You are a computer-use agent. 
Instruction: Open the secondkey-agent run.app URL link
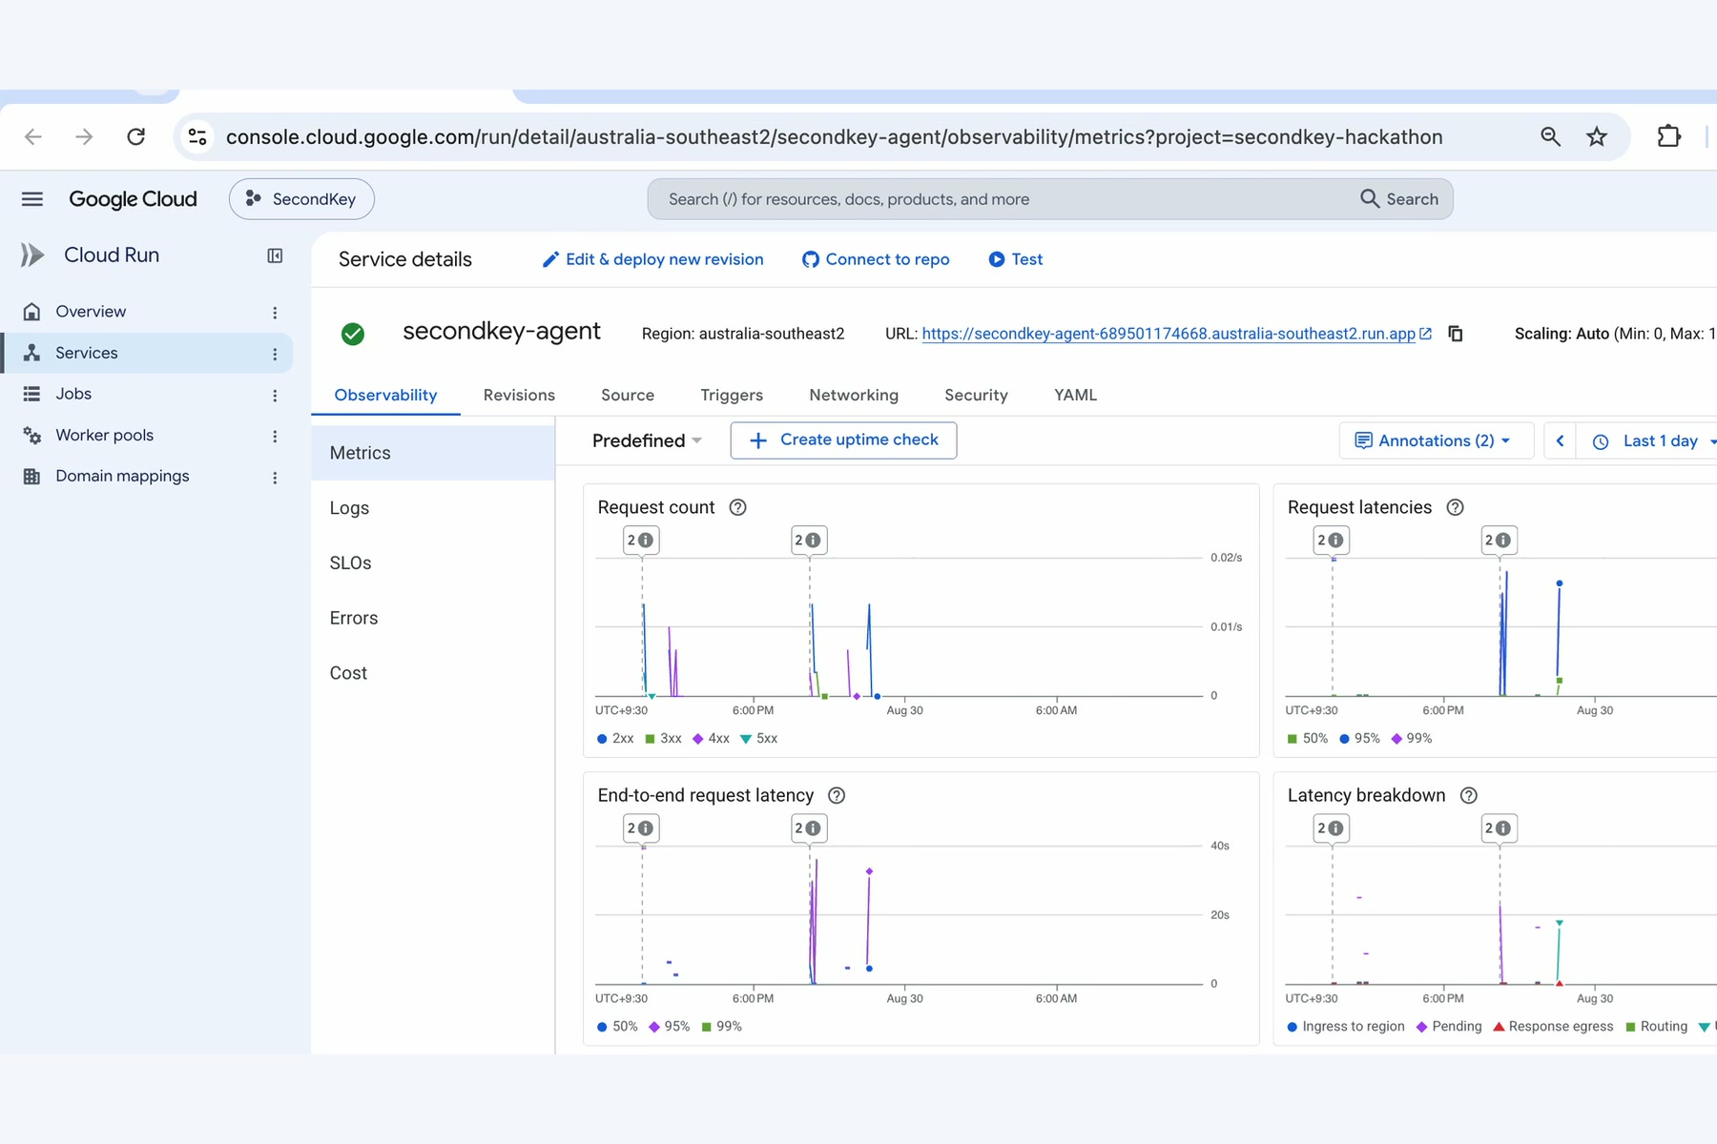[1169, 334]
